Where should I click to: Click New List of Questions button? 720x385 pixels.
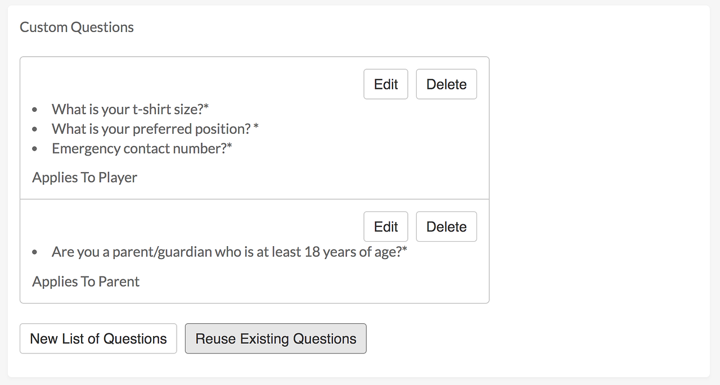coord(98,339)
